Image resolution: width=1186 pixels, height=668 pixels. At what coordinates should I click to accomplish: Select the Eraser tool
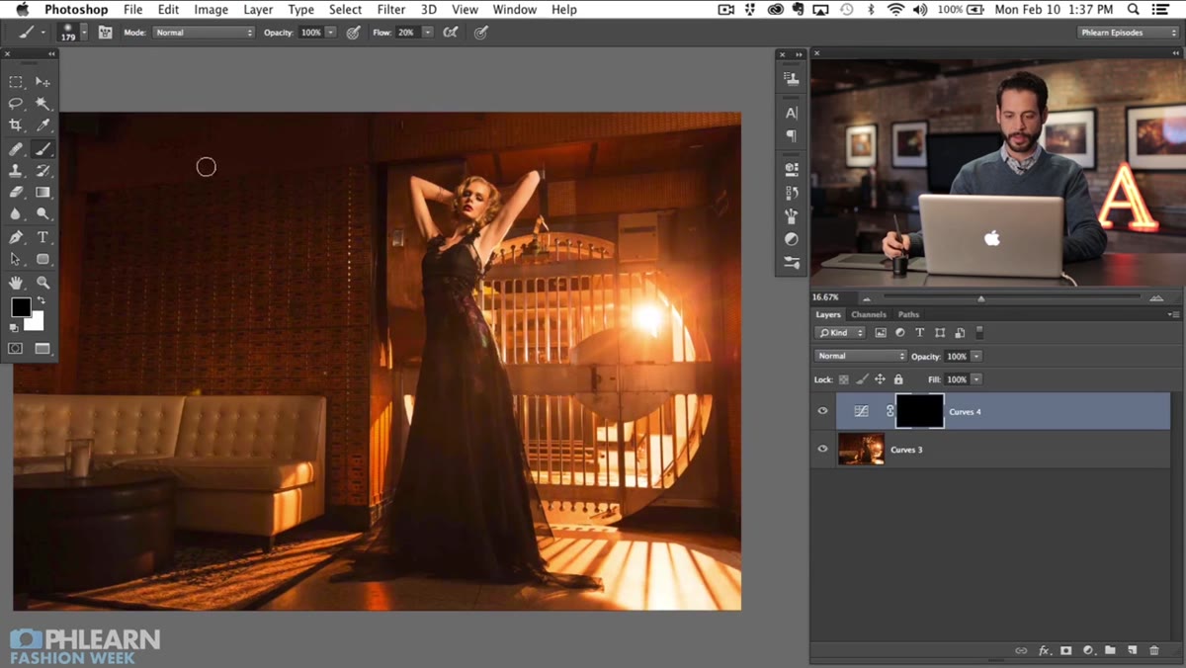tap(16, 193)
